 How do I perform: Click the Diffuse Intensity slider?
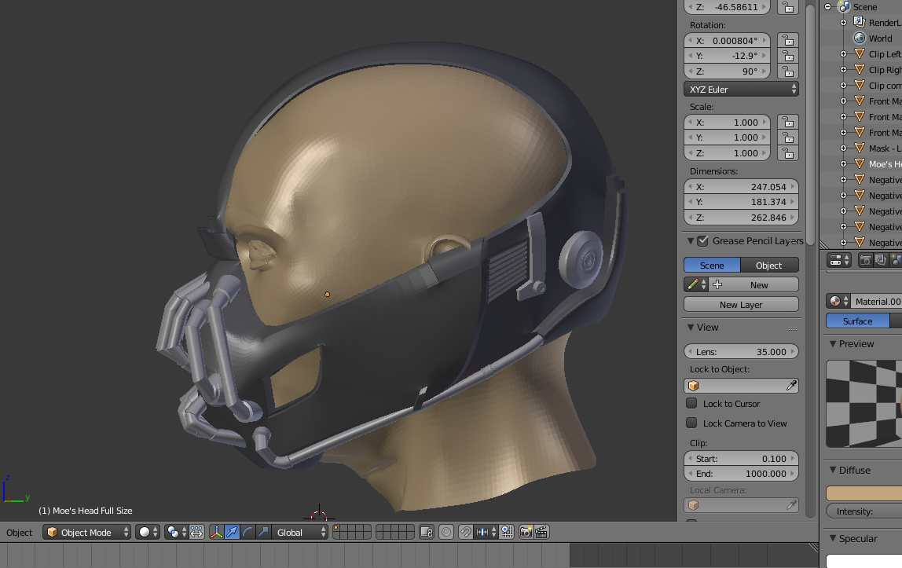[864, 511]
